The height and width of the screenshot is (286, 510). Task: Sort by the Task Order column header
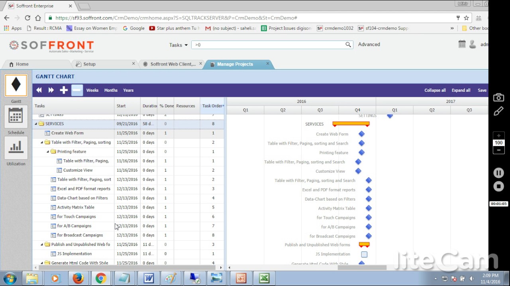click(x=212, y=106)
